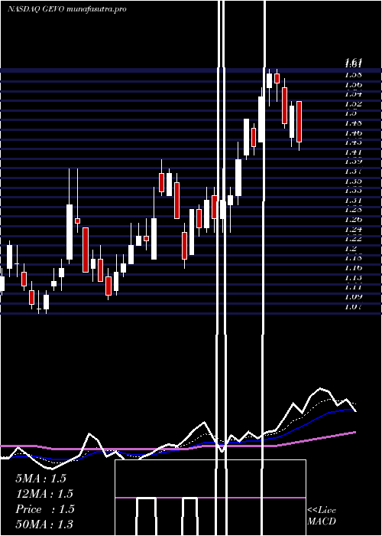Screen dimensions: 382x536
Task: Select the 1.31 price axis label
Action: pyautogui.click(x=354, y=200)
